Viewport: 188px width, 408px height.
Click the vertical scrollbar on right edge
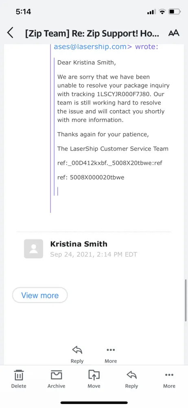[x=186, y=301]
